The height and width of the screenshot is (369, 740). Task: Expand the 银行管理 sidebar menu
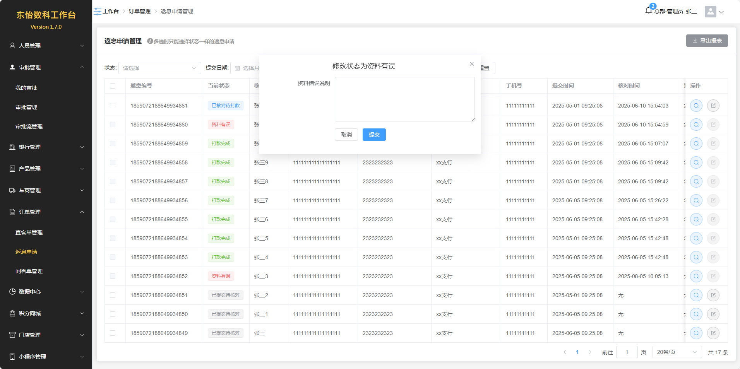[x=46, y=147]
